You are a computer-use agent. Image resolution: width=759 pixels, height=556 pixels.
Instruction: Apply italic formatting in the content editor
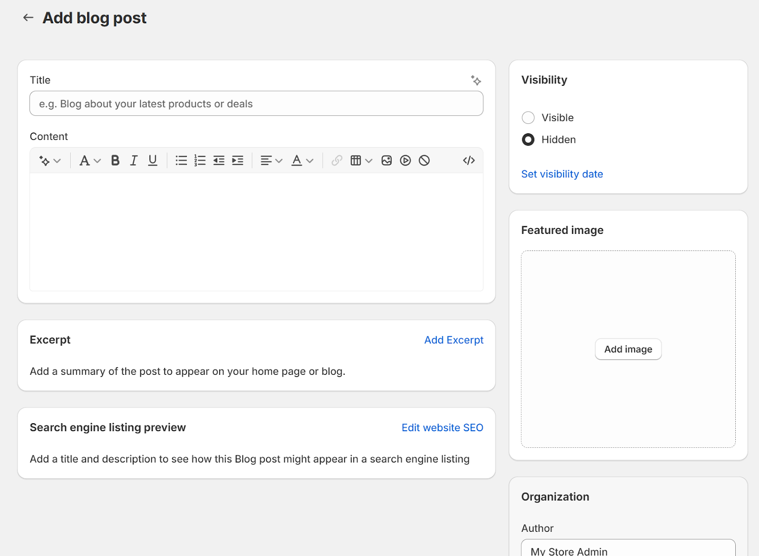[133, 160]
